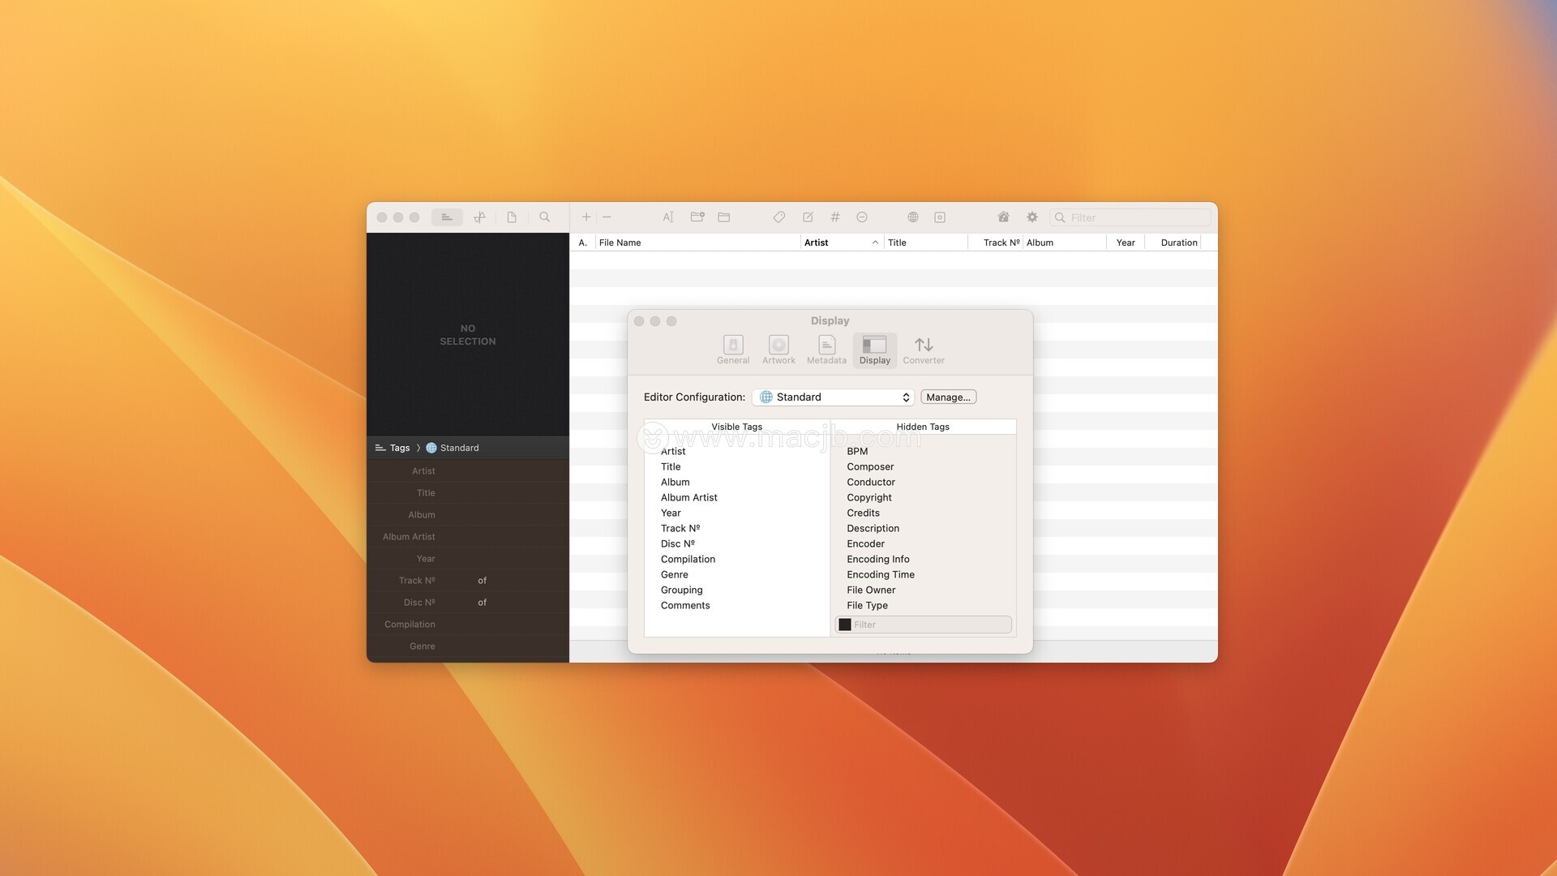Click the remove files minus icon
This screenshot has height=876, width=1557.
[x=607, y=217]
